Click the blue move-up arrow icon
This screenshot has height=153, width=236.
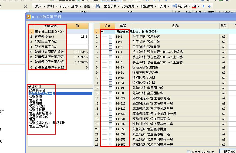[204, 6]
